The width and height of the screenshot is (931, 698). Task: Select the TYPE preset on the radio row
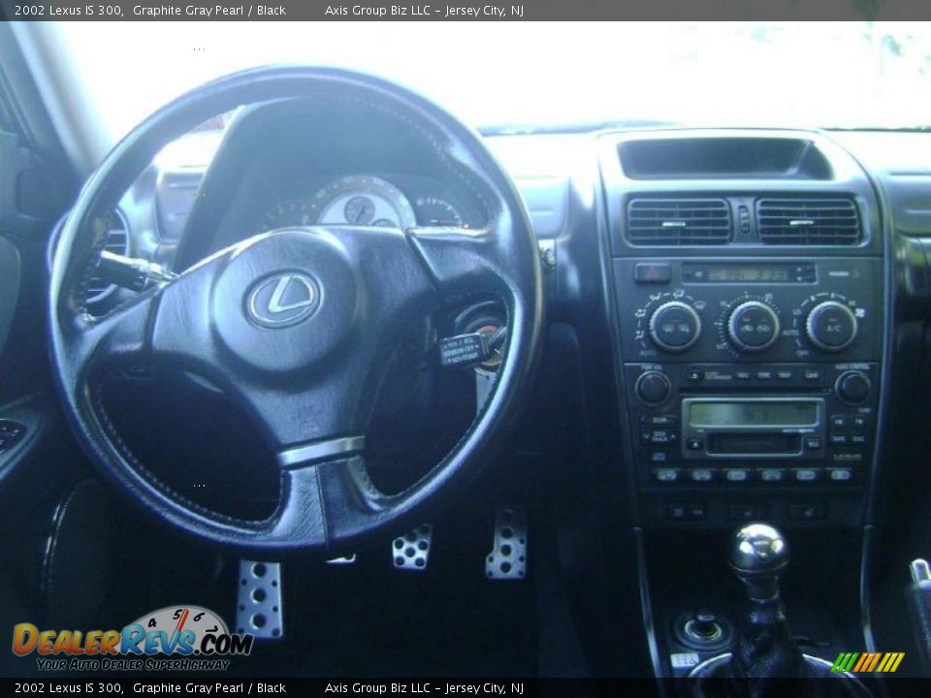pos(763,374)
